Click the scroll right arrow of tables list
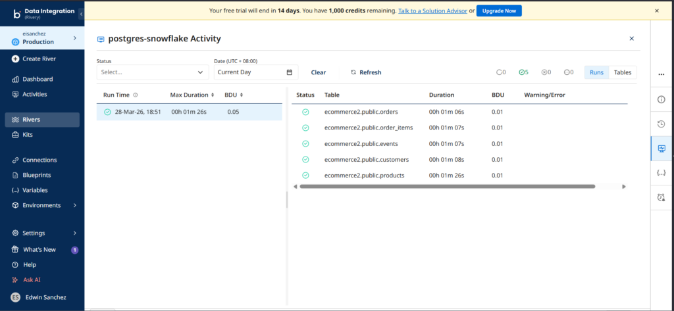Screen dimensions: 674x311 tap(624, 187)
